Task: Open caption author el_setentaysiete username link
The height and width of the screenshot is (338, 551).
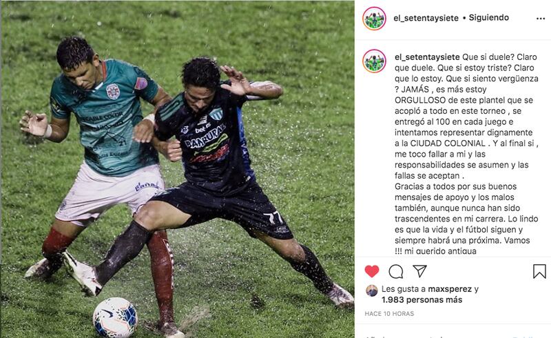Action: coord(427,57)
